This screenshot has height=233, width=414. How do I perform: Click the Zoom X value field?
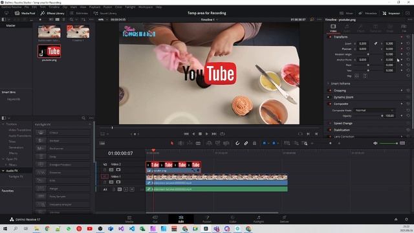pyautogui.click(x=364, y=43)
